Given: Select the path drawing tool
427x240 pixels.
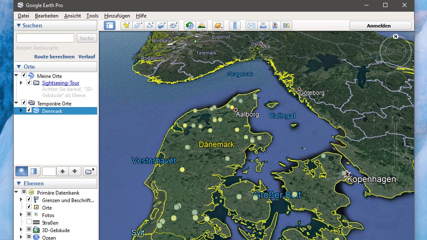Looking at the screenshot, I should click(x=150, y=25).
